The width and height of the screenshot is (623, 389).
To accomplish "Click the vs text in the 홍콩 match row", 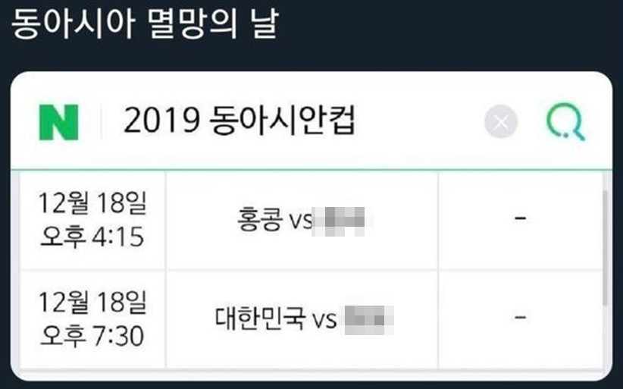I will click(x=300, y=221).
